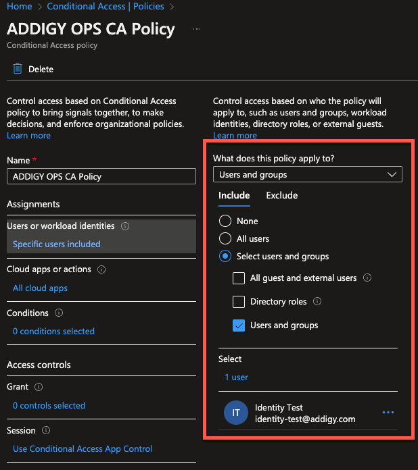
Task: Click the Delete trash can icon
Action: click(18, 69)
